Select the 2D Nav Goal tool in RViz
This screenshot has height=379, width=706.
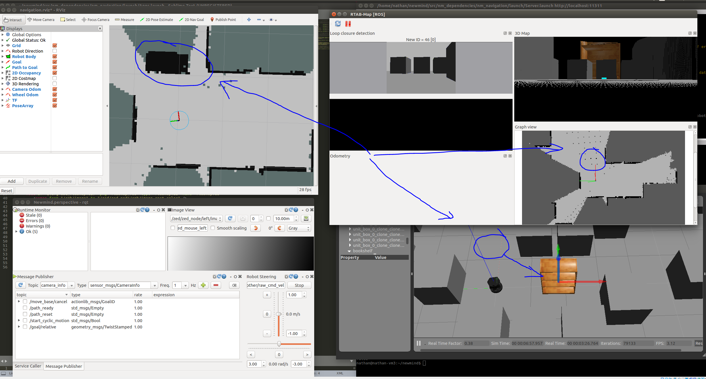(x=191, y=20)
